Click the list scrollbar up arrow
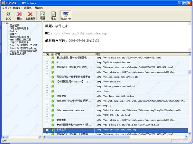Screen dimensions: 193x144 (189, 54)
